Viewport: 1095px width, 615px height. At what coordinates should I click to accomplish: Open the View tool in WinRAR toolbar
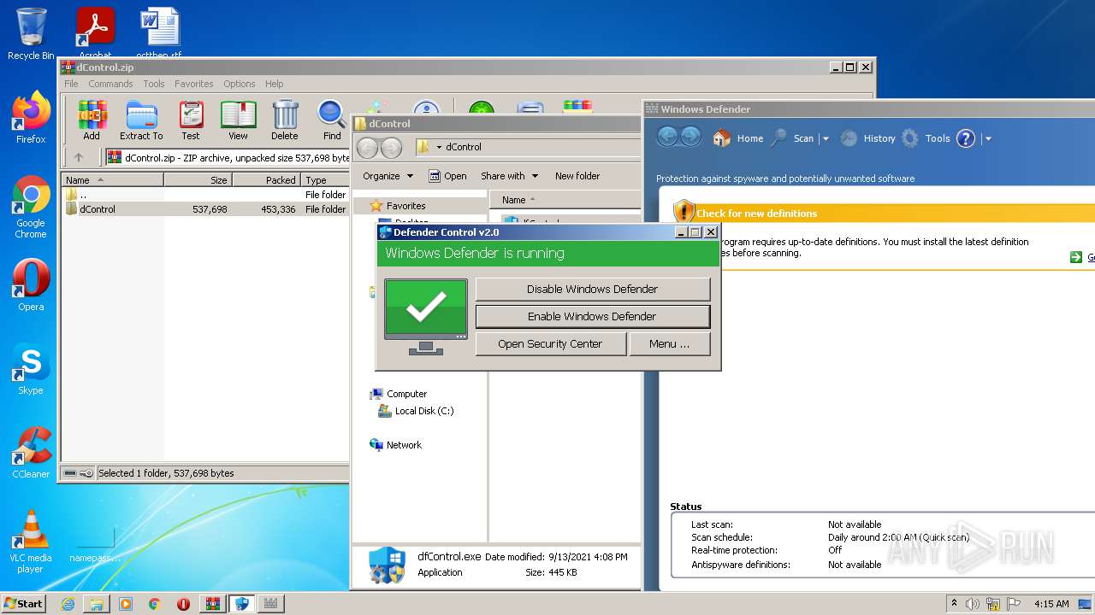238,120
